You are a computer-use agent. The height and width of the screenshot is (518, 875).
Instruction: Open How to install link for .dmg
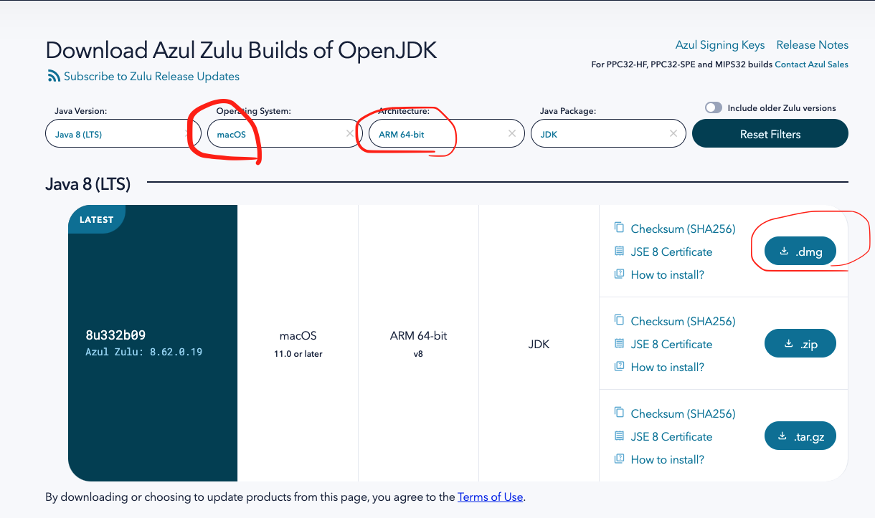coord(668,275)
